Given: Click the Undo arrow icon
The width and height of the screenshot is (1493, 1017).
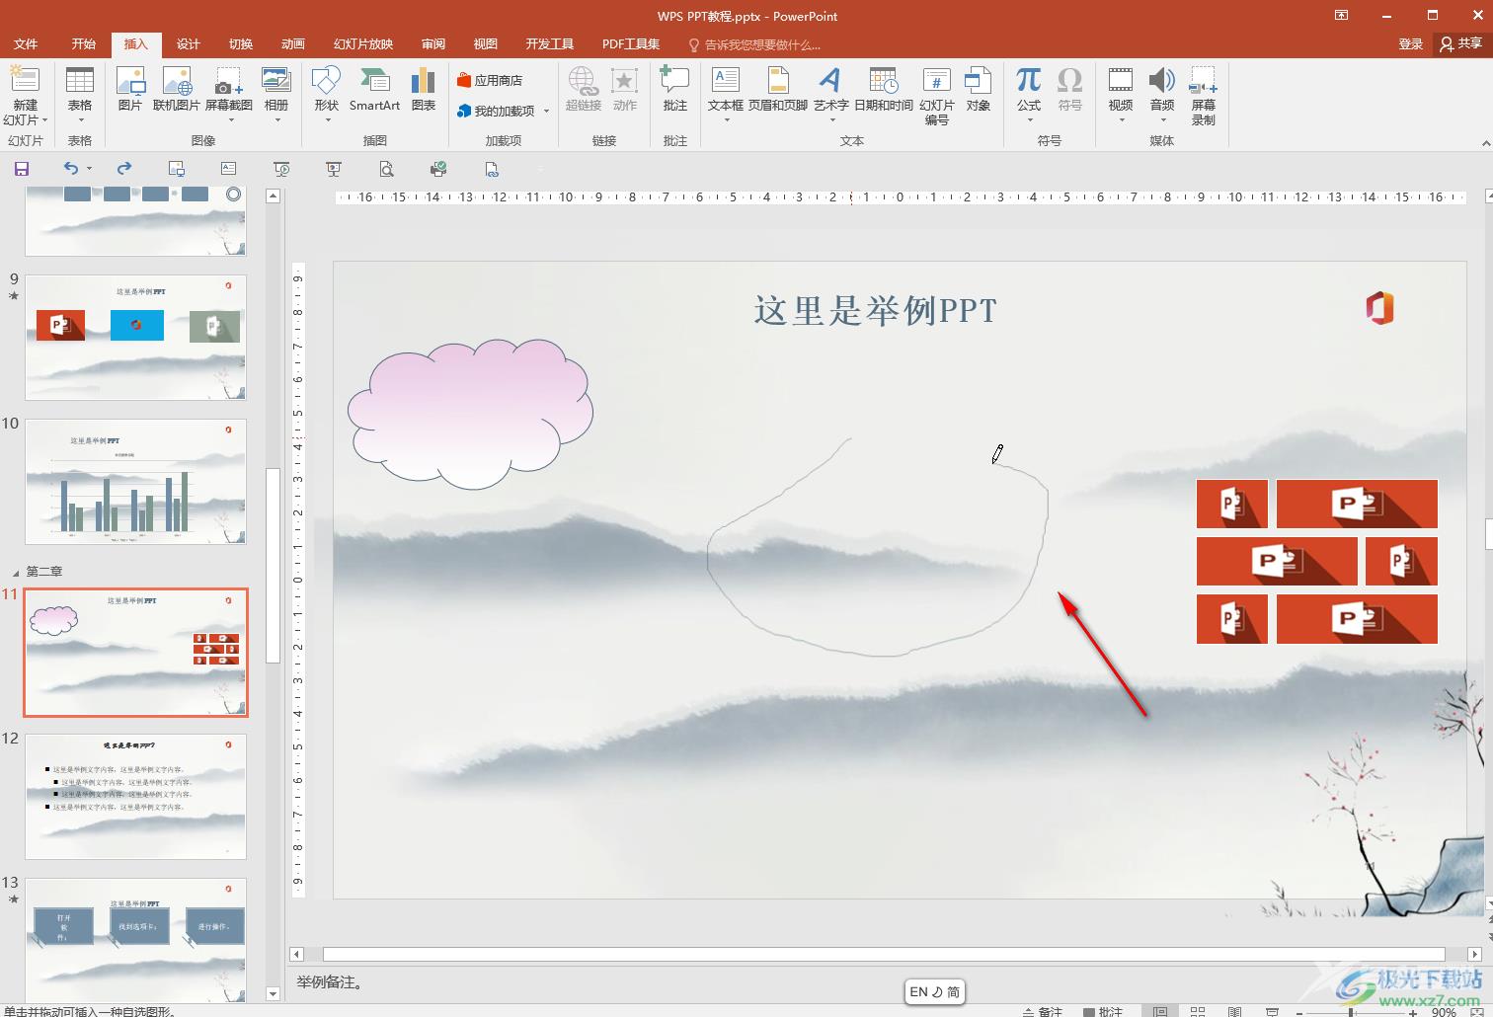Looking at the screenshot, I should point(70,169).
